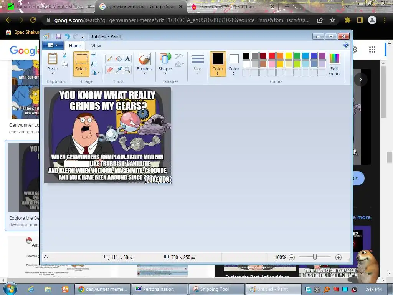Click the taskbar clock showing 2:48 PM
Image resolution: width=393 pixels, height=295 pixels.
click(x=374, y=290)
